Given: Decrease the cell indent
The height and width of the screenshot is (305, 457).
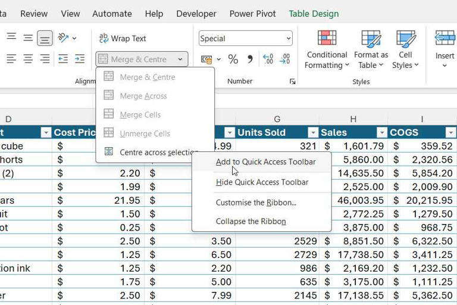Looking at the screenshot, I should (x=63, y=59).
